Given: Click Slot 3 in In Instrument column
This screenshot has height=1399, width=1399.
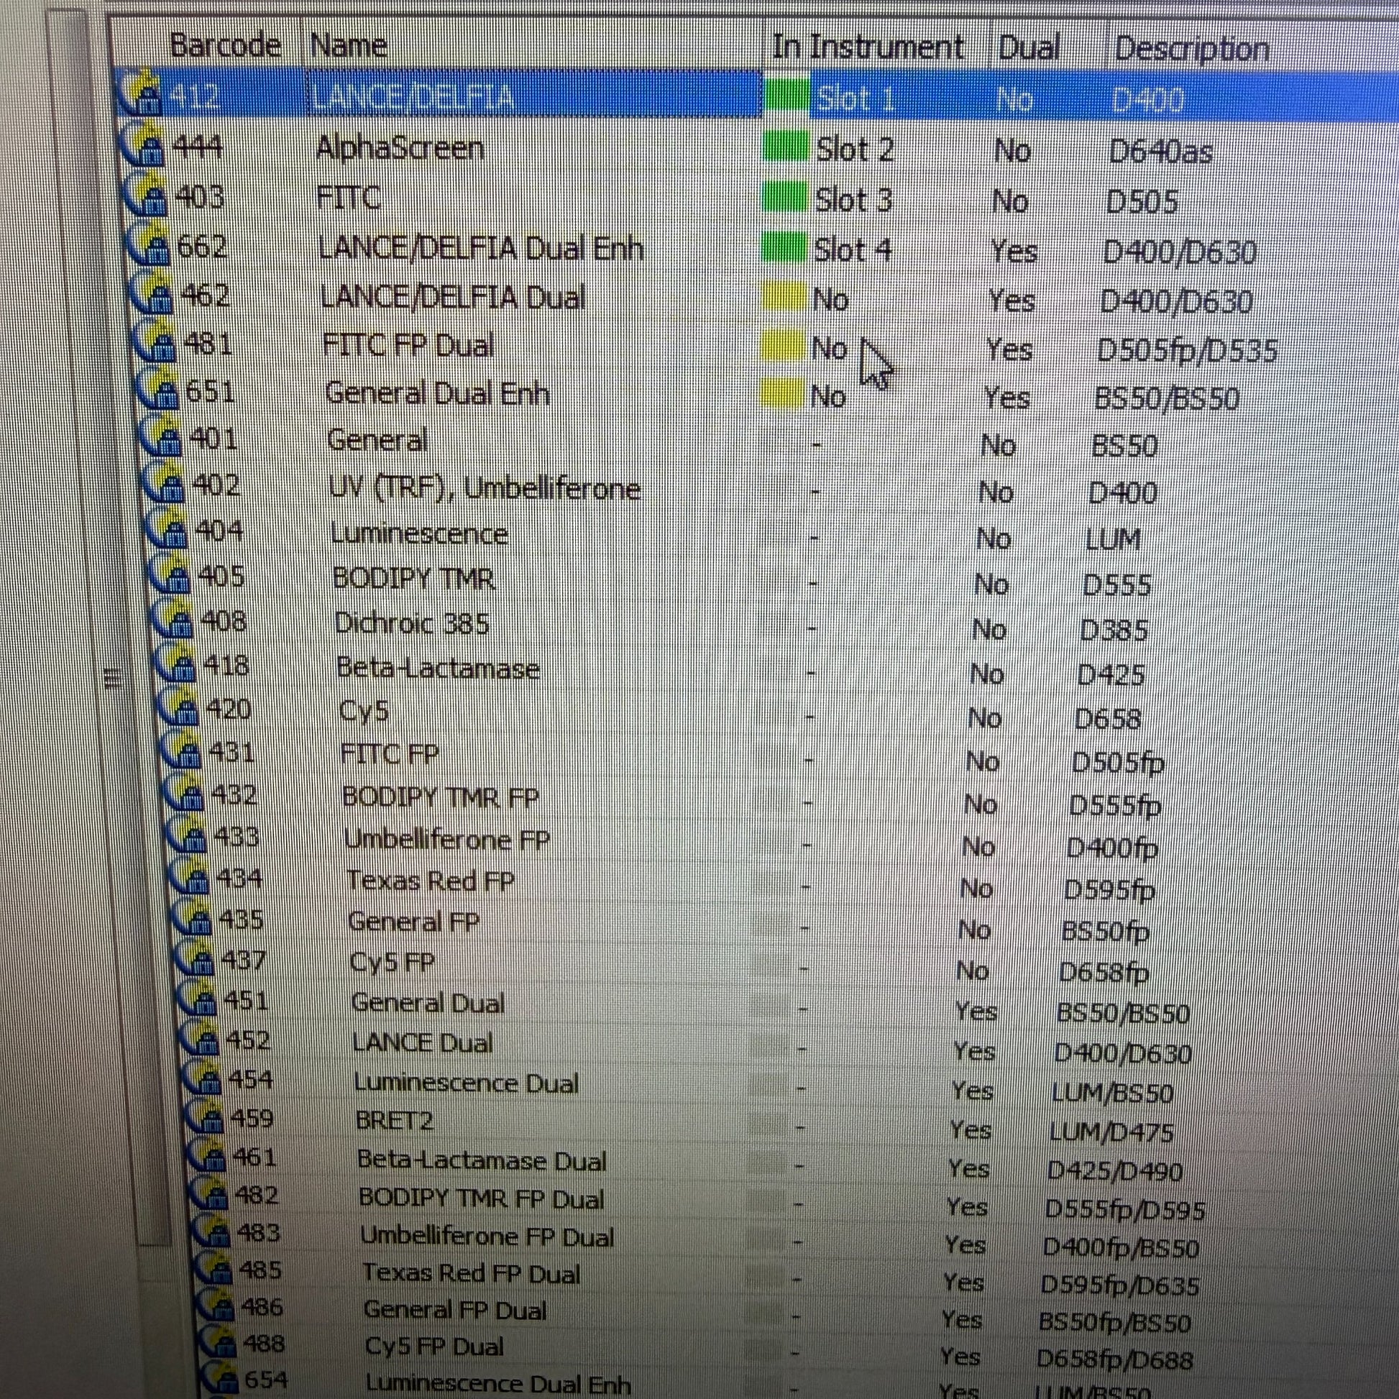Looking at the screenshot, I should pyautogui.click(x=854, y=200).
